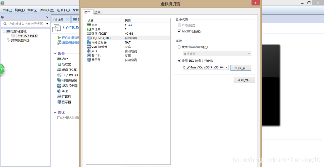324x167 pixels.
Task: Click the NAT summary for the network adapter
Action: click(x=128, y=42)
